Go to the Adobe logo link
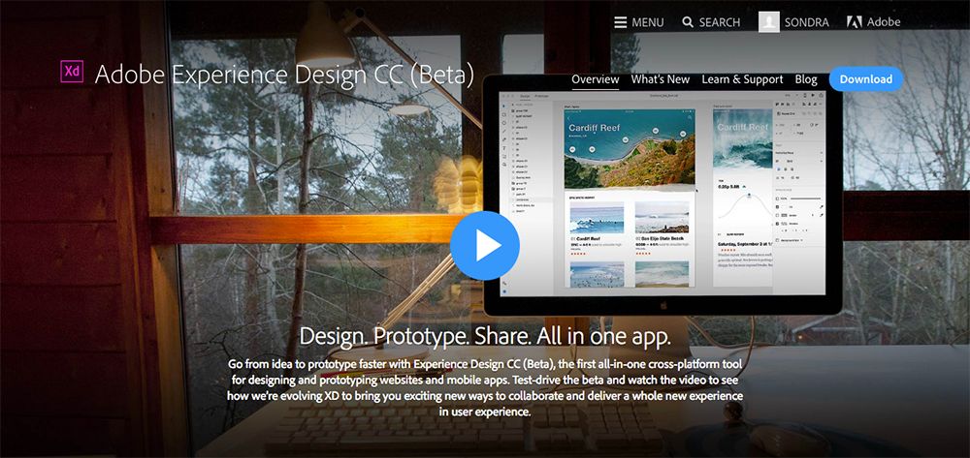This screenshot has height=458, width=970. pos(874,22)
